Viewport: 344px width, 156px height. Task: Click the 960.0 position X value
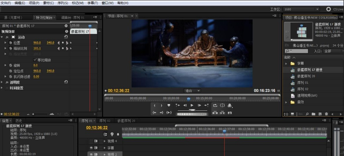click(37, 43)
